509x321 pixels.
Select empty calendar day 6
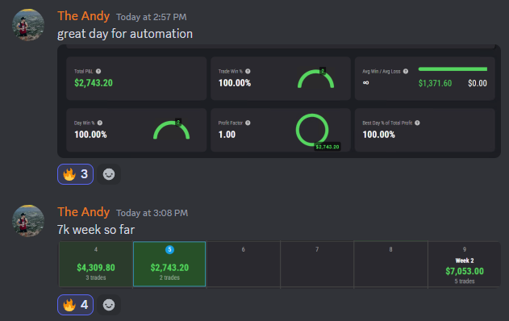(x=243, y=265)
